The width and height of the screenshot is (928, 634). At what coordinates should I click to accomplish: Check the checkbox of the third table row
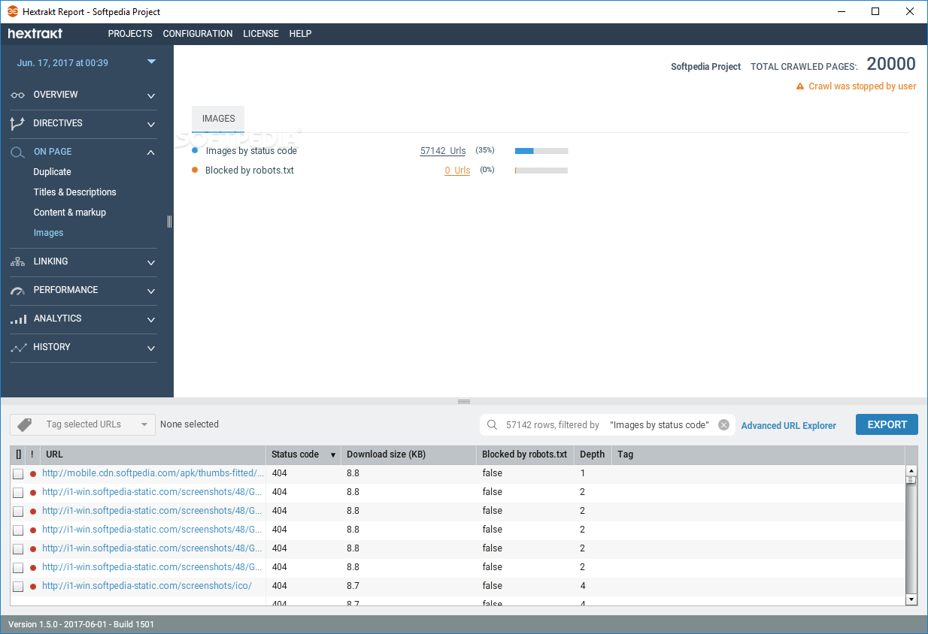[x=18, y=512]
